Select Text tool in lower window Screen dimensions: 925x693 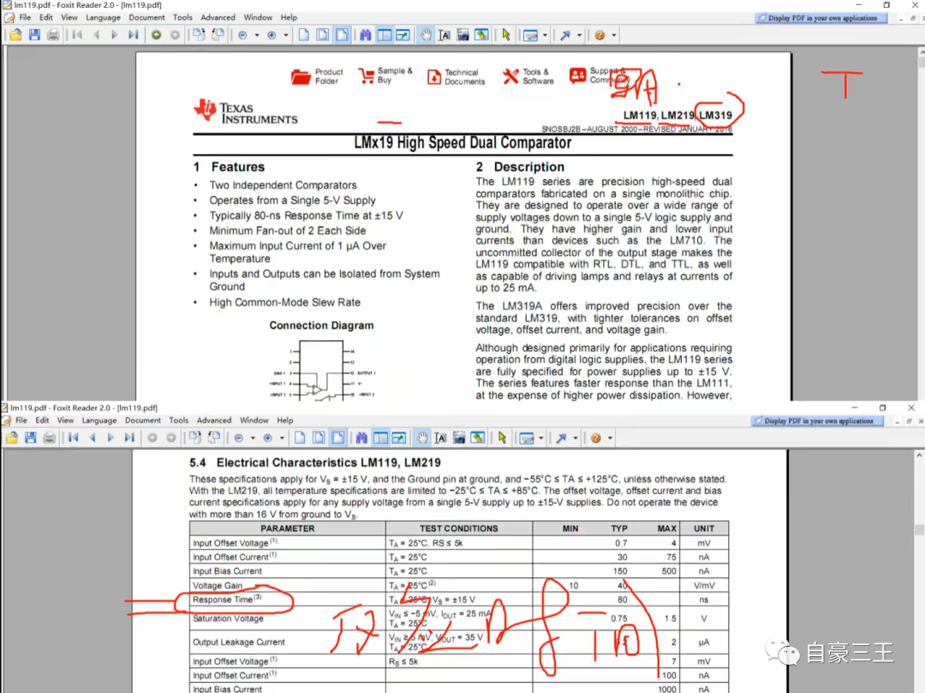[x=441, y=439]
